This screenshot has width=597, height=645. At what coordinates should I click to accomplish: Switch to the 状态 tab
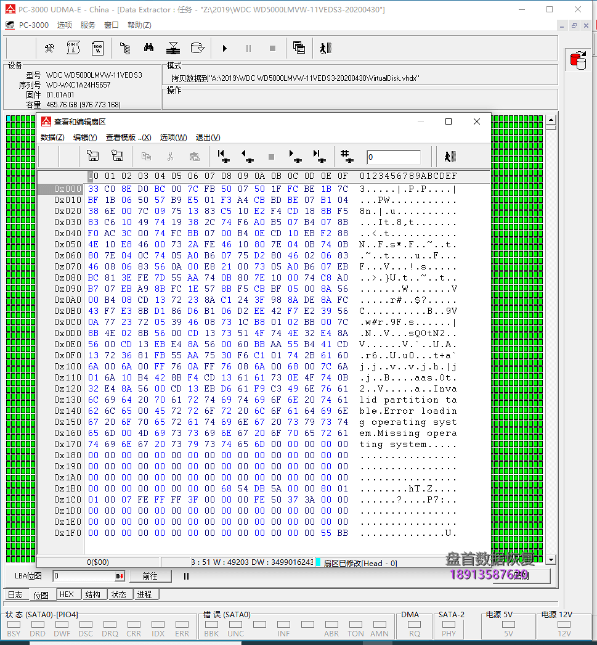coord(119,594)
